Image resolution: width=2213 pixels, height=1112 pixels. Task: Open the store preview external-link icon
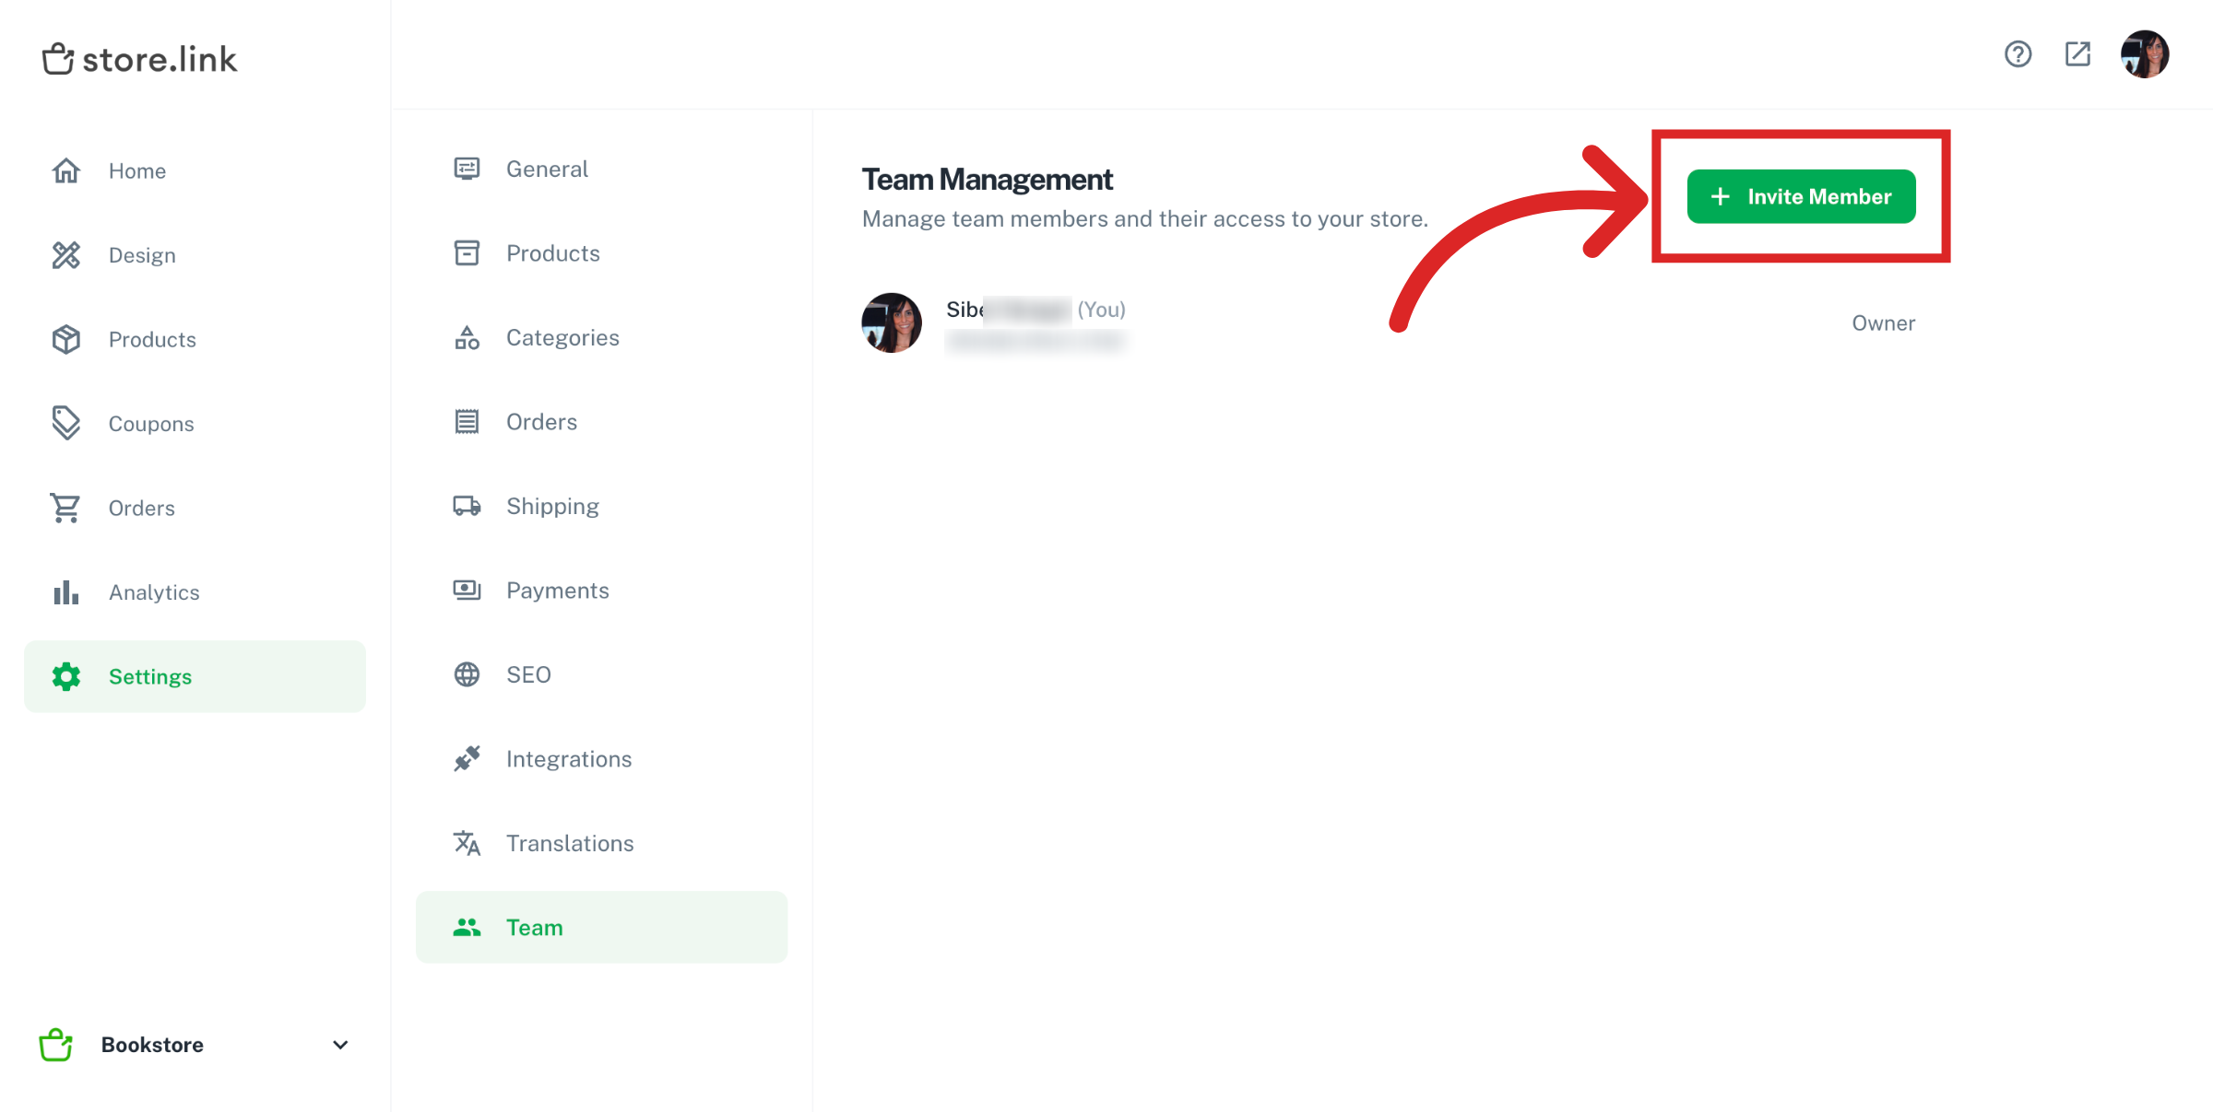pyautogui.click(x=2077, y=54)
